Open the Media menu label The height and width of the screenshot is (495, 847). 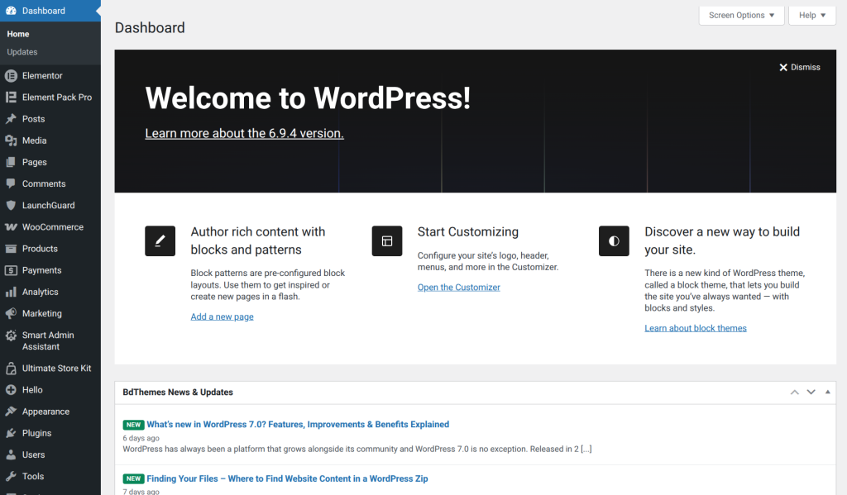click(34, 140)
